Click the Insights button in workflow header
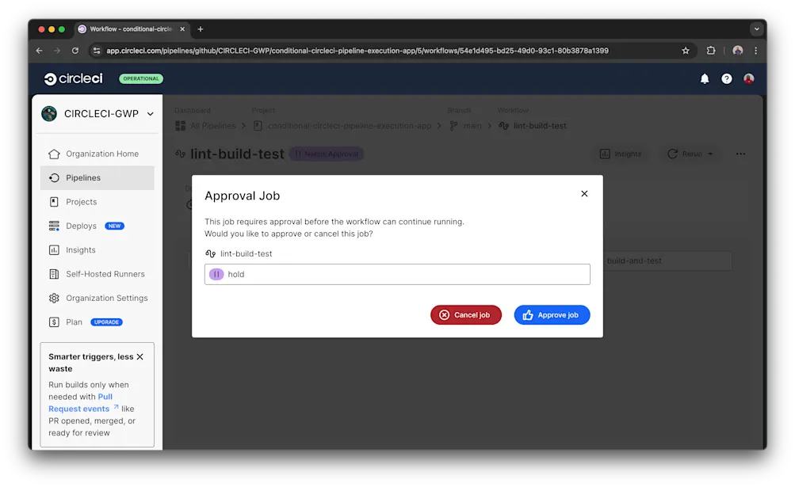This screenshot has height=487, width=795. 621,154
